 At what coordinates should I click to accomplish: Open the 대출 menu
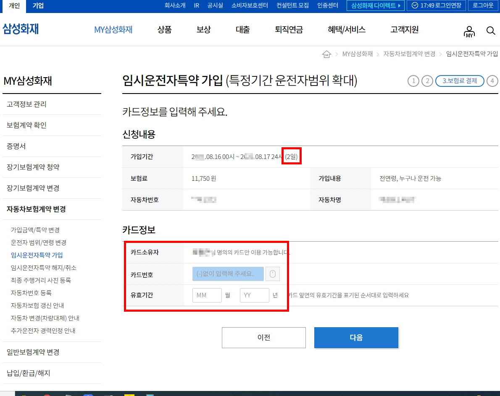click(243, 30)
